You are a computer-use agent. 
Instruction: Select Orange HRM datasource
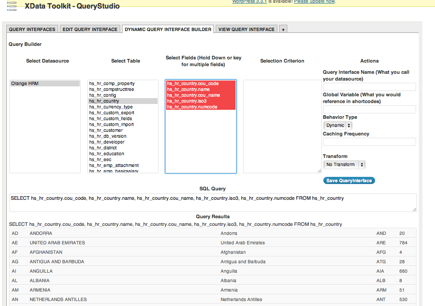(x=45, y=83)
